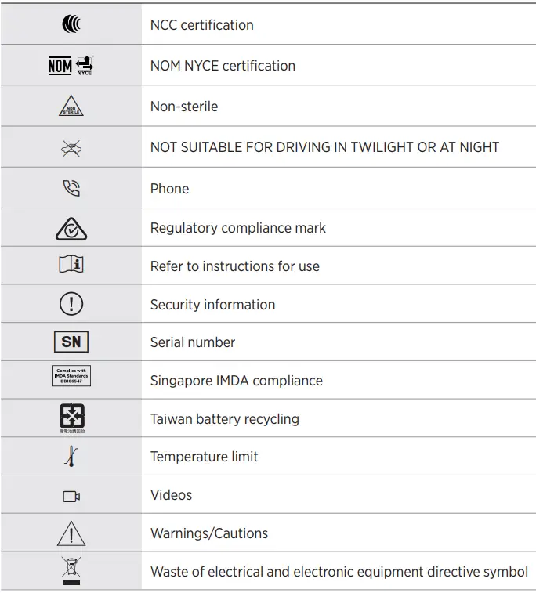Click the "Refer to instructions for use" text

coord(234,266)
